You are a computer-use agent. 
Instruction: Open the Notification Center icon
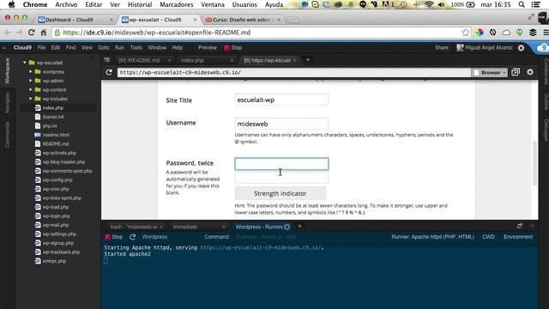click(535, 4)
